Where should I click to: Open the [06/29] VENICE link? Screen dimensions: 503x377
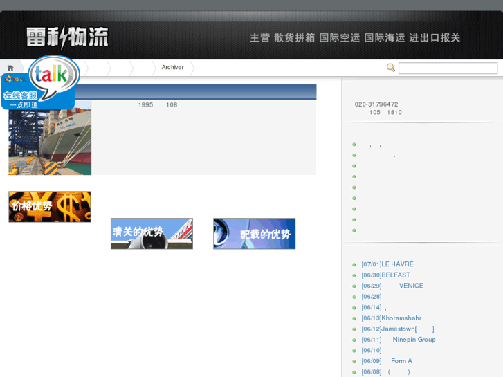click(392, 286)
